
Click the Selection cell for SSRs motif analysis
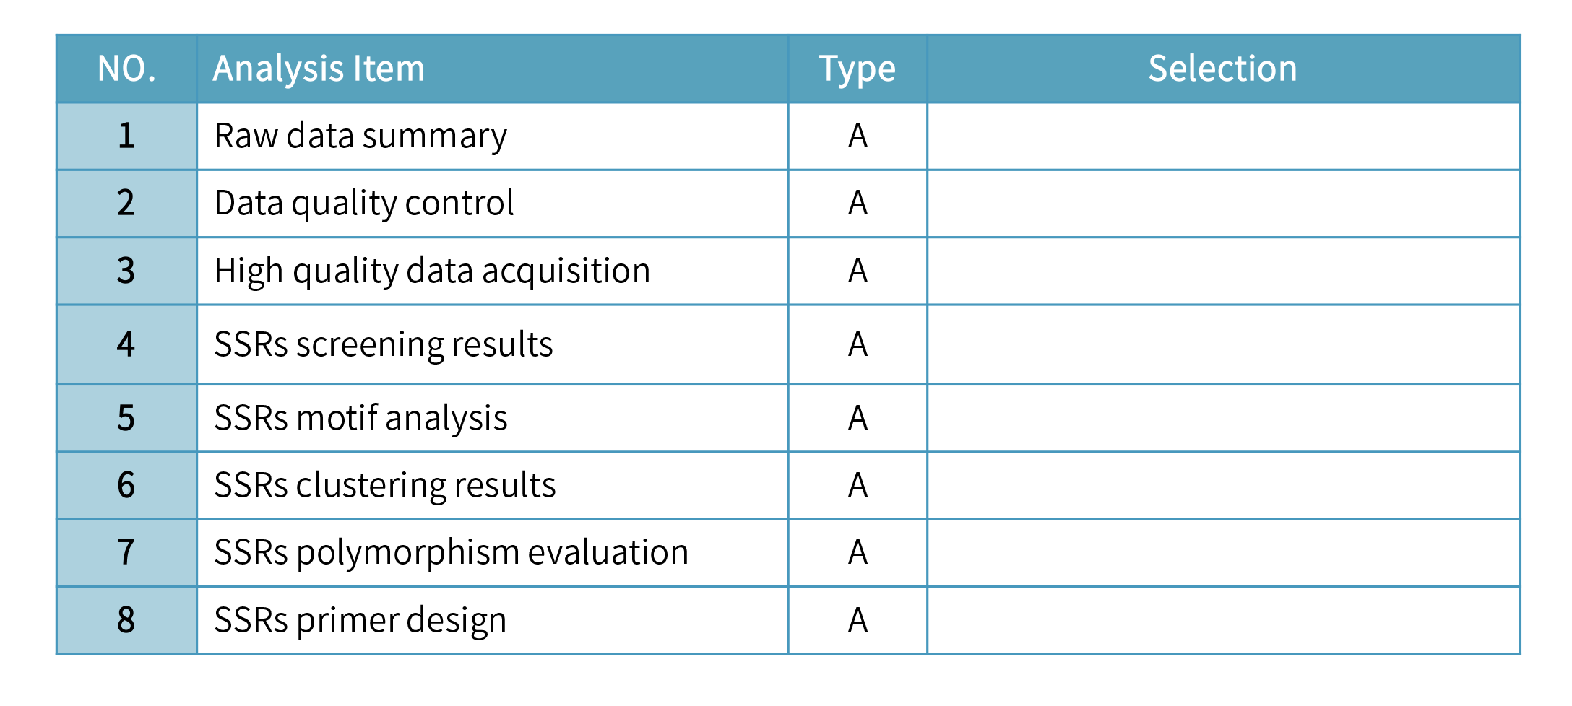[1222, 418]
